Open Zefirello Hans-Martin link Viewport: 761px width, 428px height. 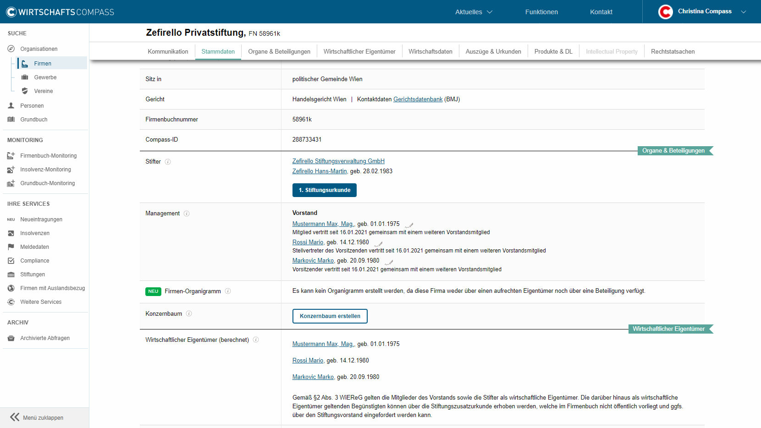click(320, 171)
